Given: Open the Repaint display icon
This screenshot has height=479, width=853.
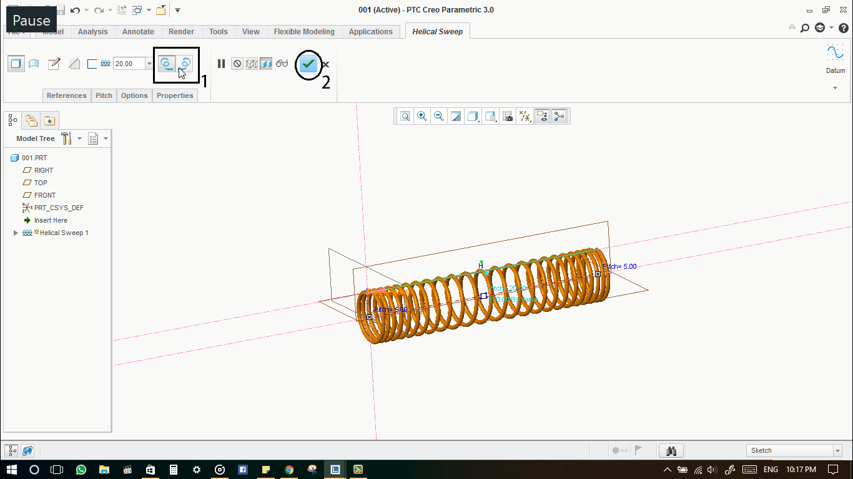Looking at the screenshot, I should 456,116.
